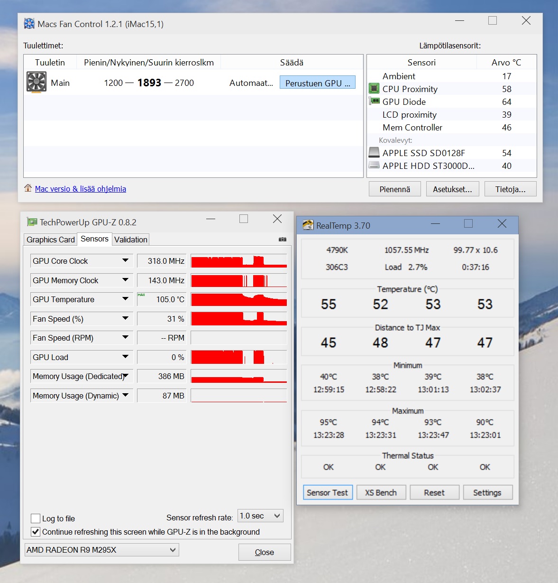Screen dimensions: 558x583
Task: Click the RealTemp app icon in title bar
Action: click(x=308, y=225)
